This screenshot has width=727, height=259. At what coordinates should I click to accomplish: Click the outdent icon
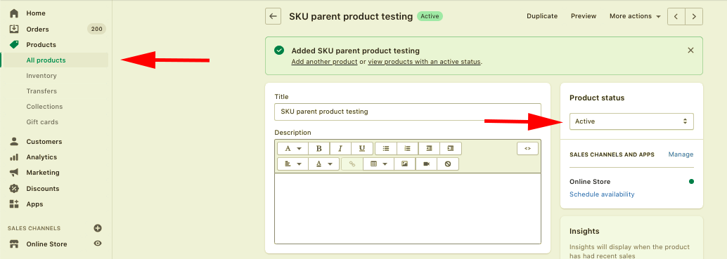click(430, 149)
